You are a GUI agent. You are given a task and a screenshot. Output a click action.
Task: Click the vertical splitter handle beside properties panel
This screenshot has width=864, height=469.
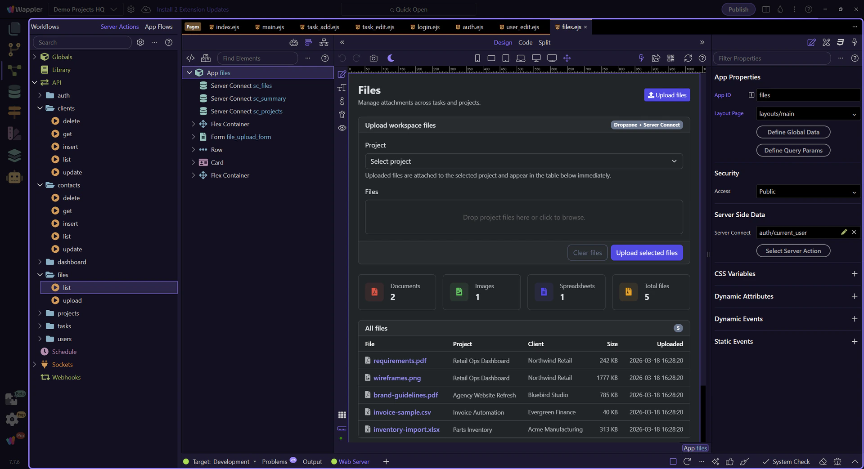coord(708,255)
